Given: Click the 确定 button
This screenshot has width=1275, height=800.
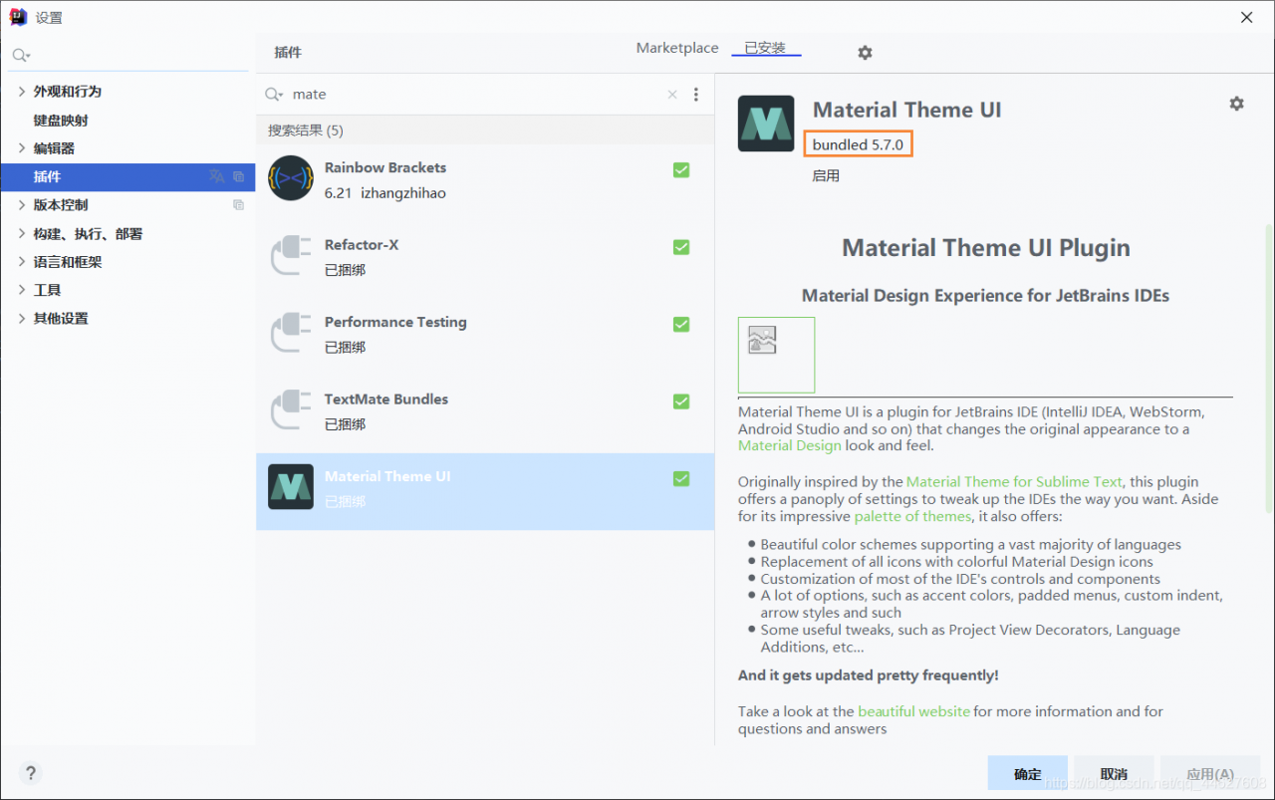Looking at the screenshot, I should coord(1028,774).
